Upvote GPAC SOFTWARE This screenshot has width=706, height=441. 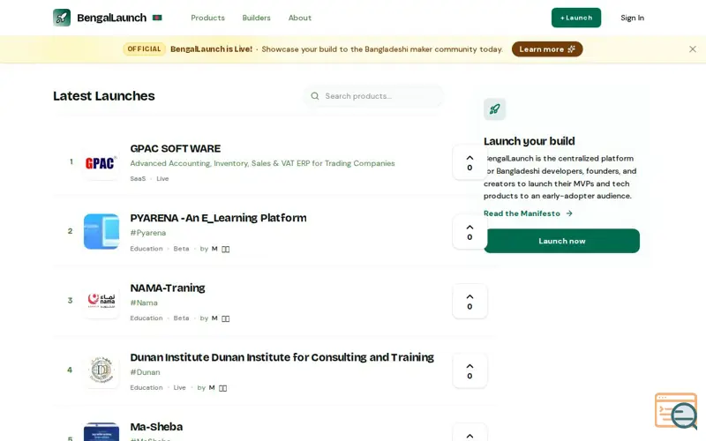click(469, 162)
